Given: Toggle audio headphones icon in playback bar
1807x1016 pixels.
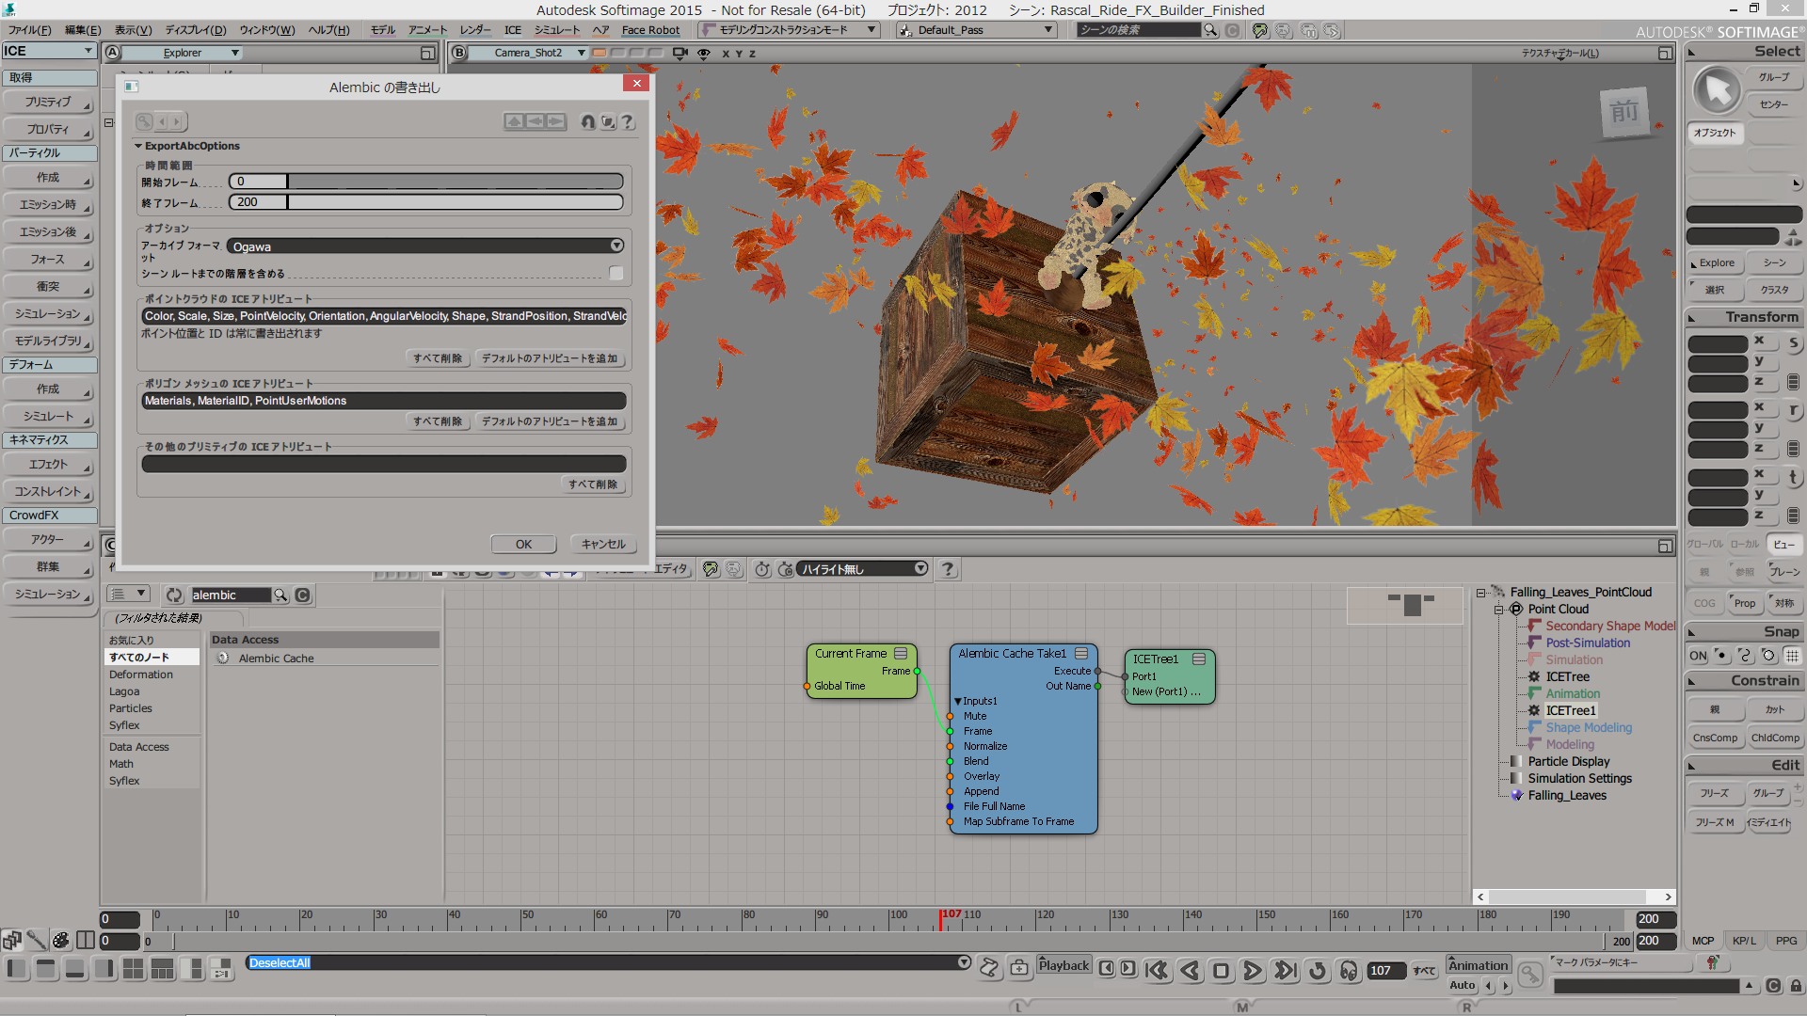Looking at the screenshot, I should tap(1349, 970).
